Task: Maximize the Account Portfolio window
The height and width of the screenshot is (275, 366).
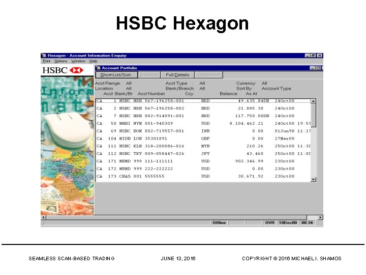Action: click(318, 68)
